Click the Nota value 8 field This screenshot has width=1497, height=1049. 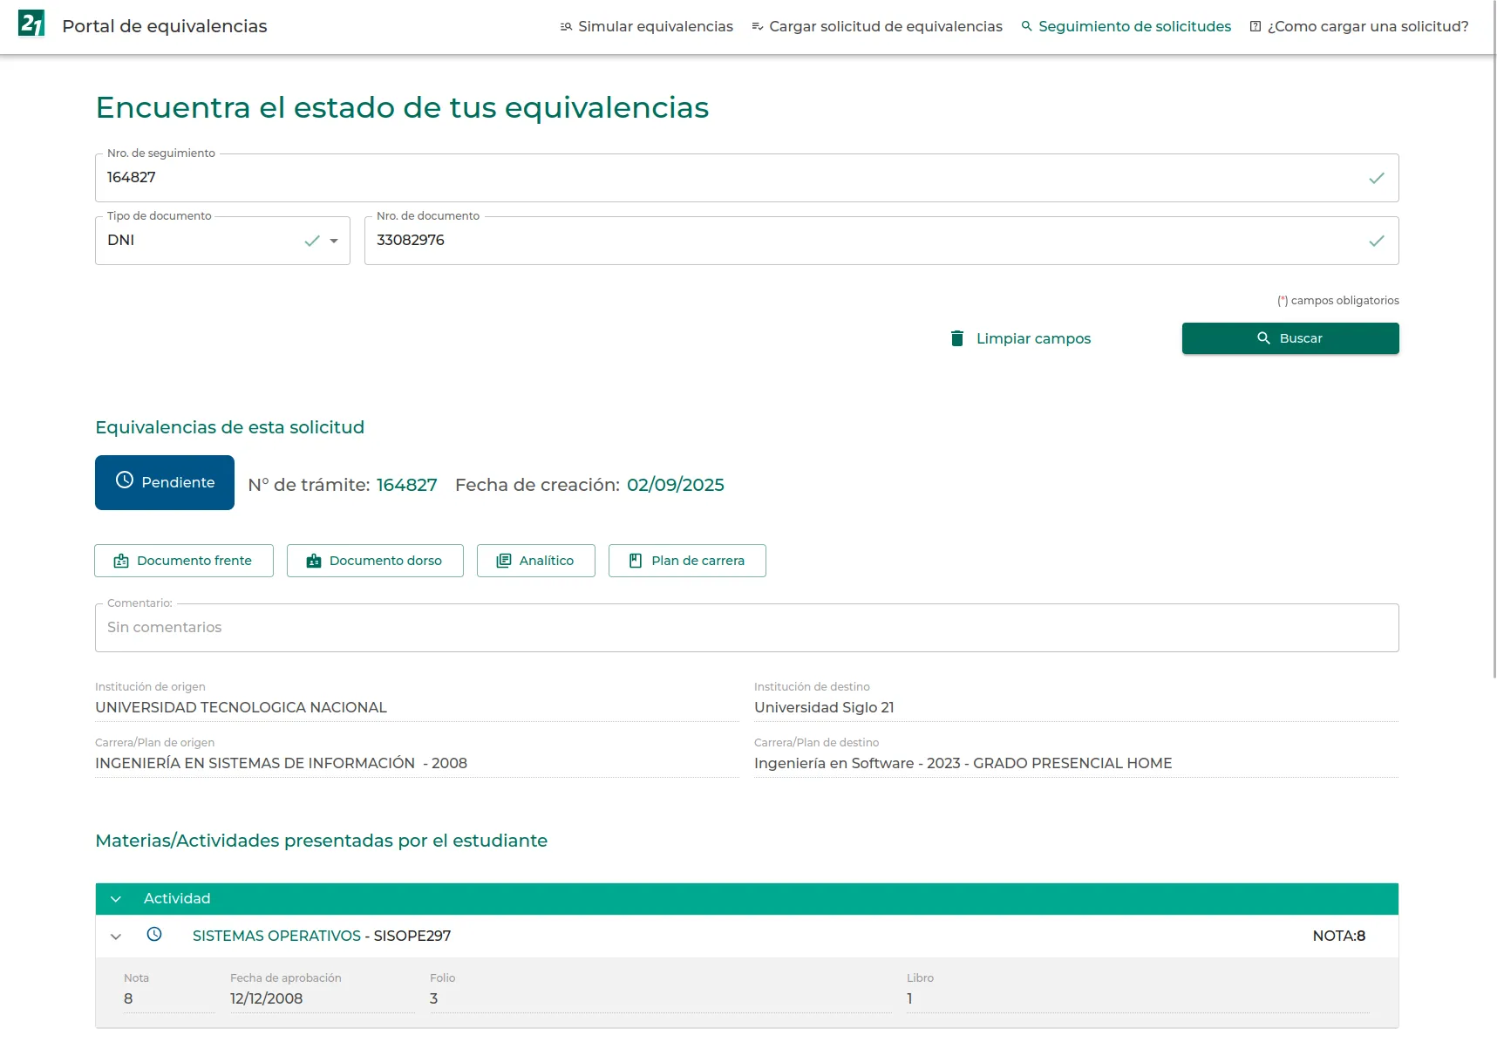tap(128, 998)
